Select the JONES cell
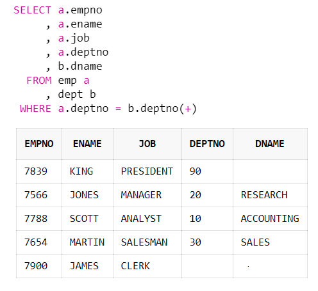Screen dimensions: 318x291 click(x=87, y=195)
